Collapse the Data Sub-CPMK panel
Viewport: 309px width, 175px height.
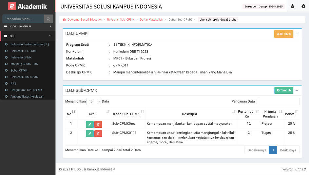[297, 90]
